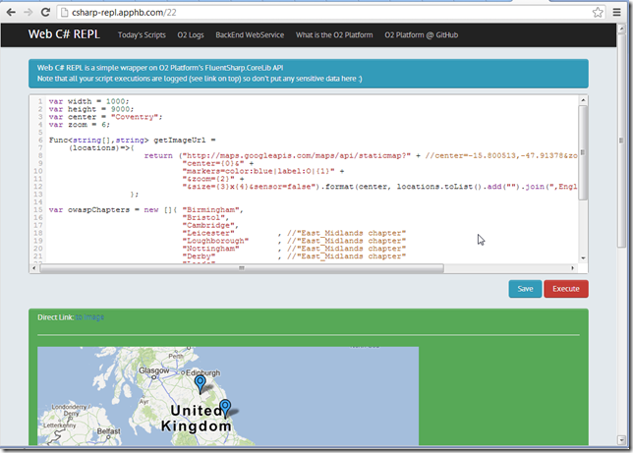Bookmark the page with star icon

598,12
